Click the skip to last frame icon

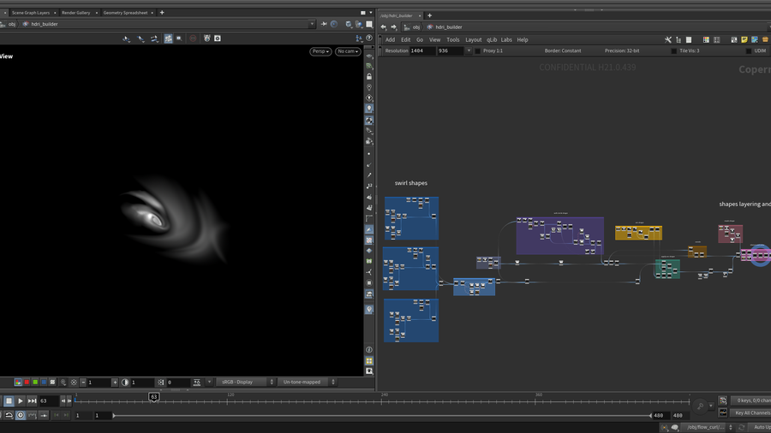(33, 400)
